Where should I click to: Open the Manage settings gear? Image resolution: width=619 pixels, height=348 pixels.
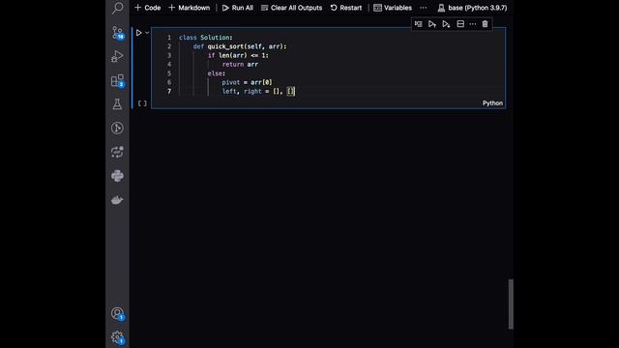pyautogui.click(x=117, y=337)
